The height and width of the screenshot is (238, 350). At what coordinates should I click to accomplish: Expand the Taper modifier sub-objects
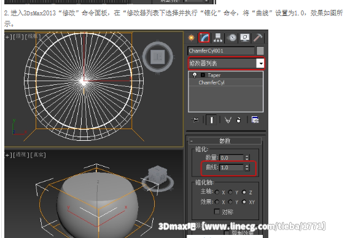pyautogui.click(x=203, y=75)
